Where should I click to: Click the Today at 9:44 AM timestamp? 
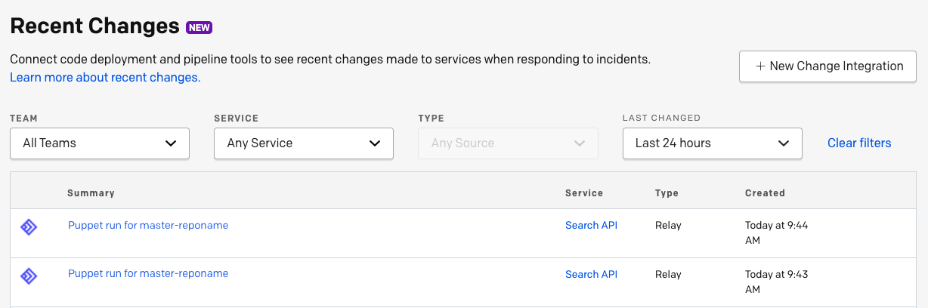(776, 233)
